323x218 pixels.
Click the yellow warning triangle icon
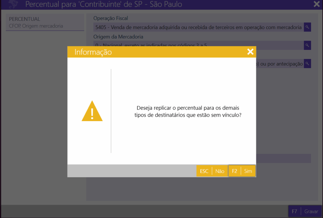(x=92, y=111)
